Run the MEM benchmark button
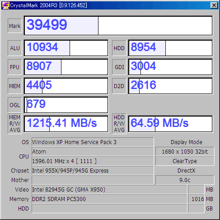The width and height of the screenshot is (220, 220). click(x=15, y=86)
